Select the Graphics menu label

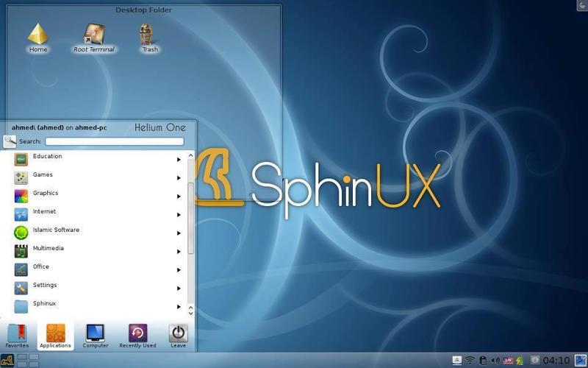click(x=46, y=193)
